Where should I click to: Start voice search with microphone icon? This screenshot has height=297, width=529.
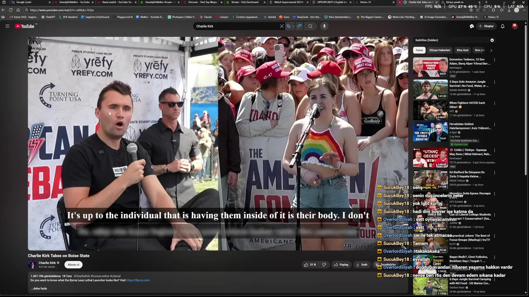point(324,26)
